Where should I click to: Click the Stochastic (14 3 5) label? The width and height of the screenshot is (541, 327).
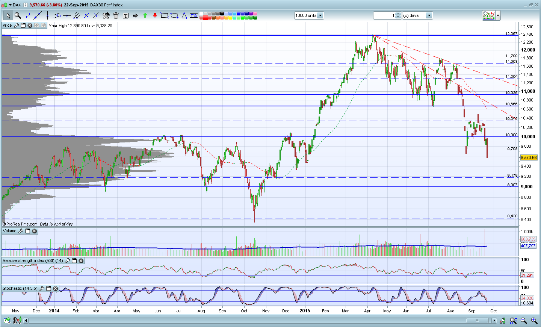click(x=20, y=288)
